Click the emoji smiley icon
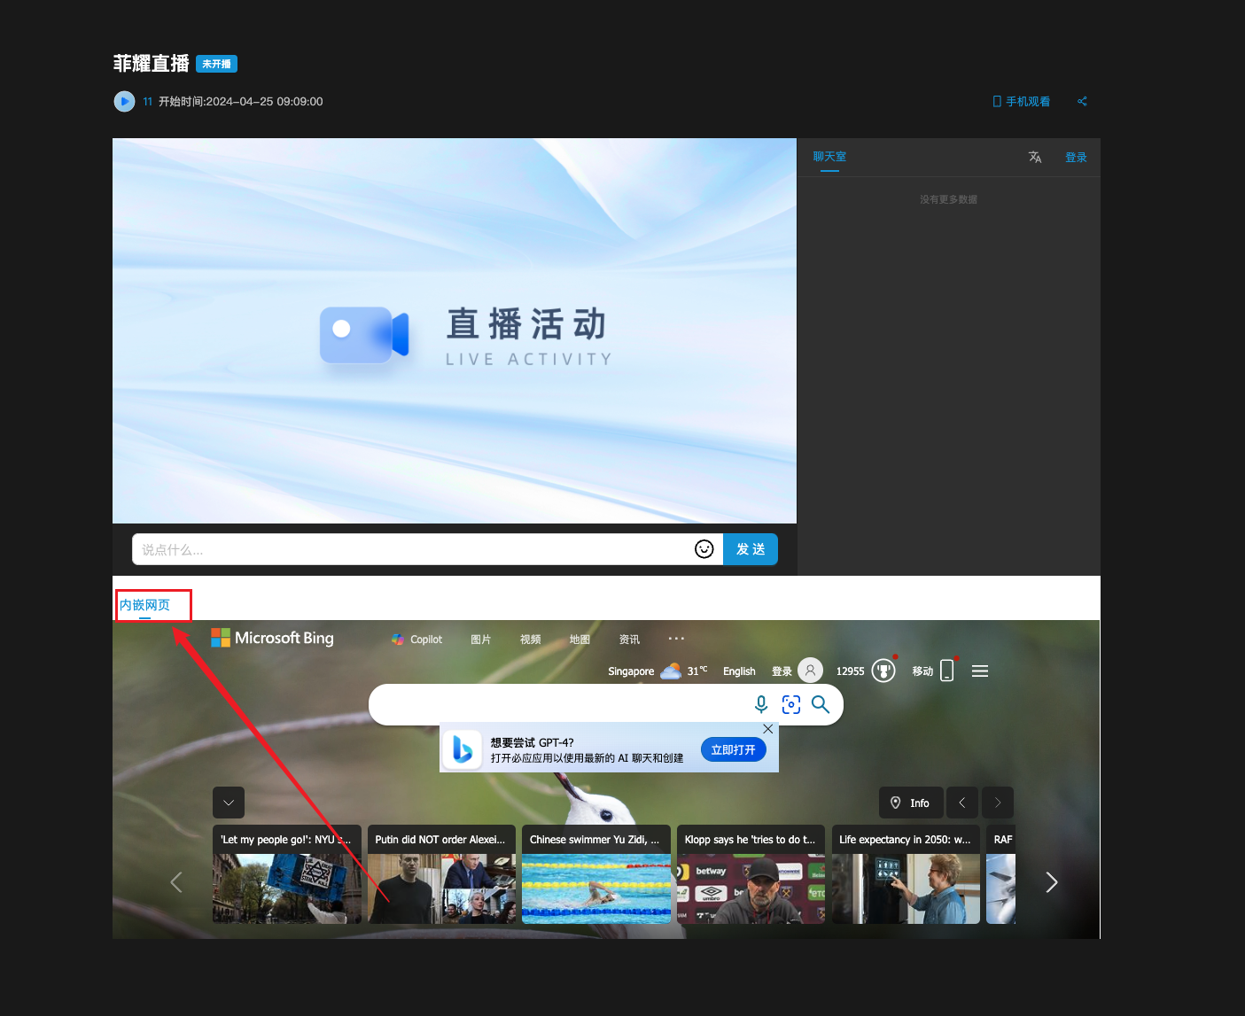The image size is (1245, 1016). click(704, 549)
